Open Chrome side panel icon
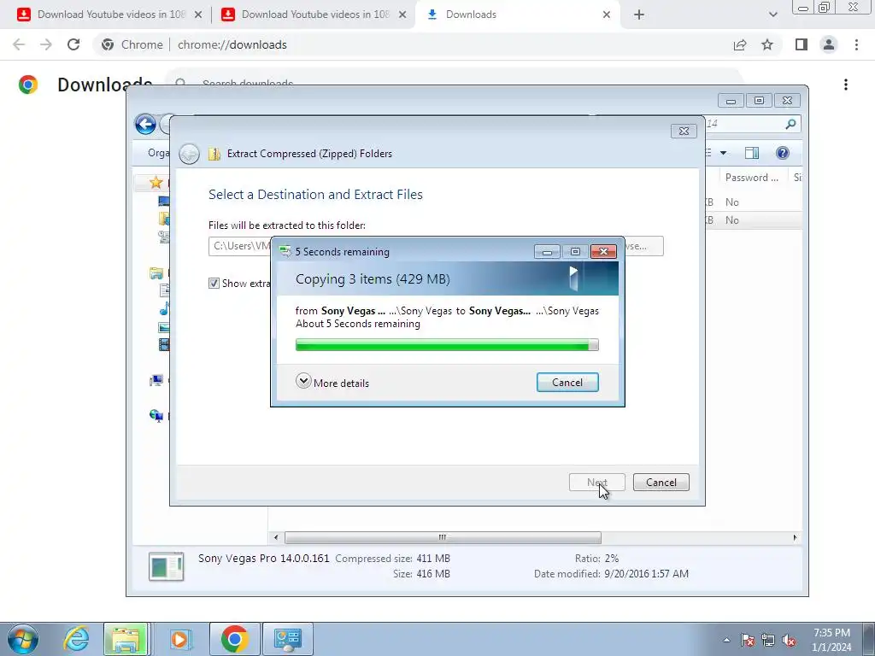This screenshot has width=875, height=656. 802,44
